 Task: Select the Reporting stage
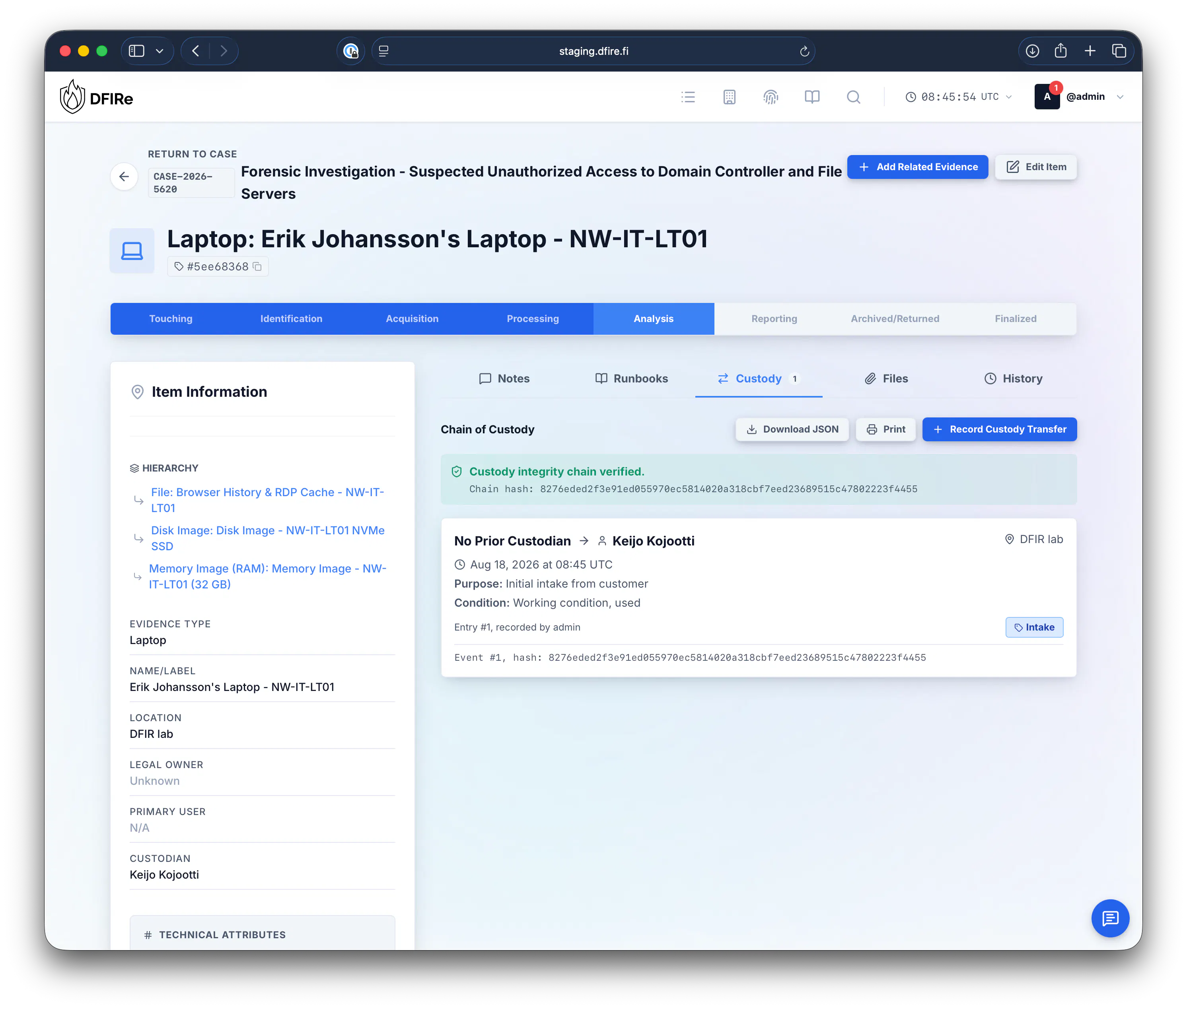774,318
